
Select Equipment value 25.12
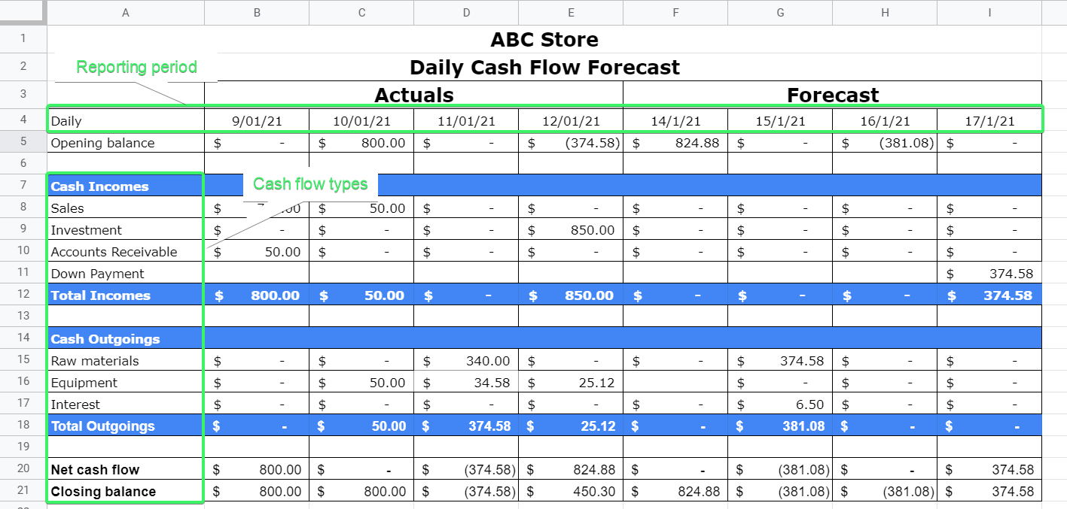pyautogui.click(x=571, y=383)
